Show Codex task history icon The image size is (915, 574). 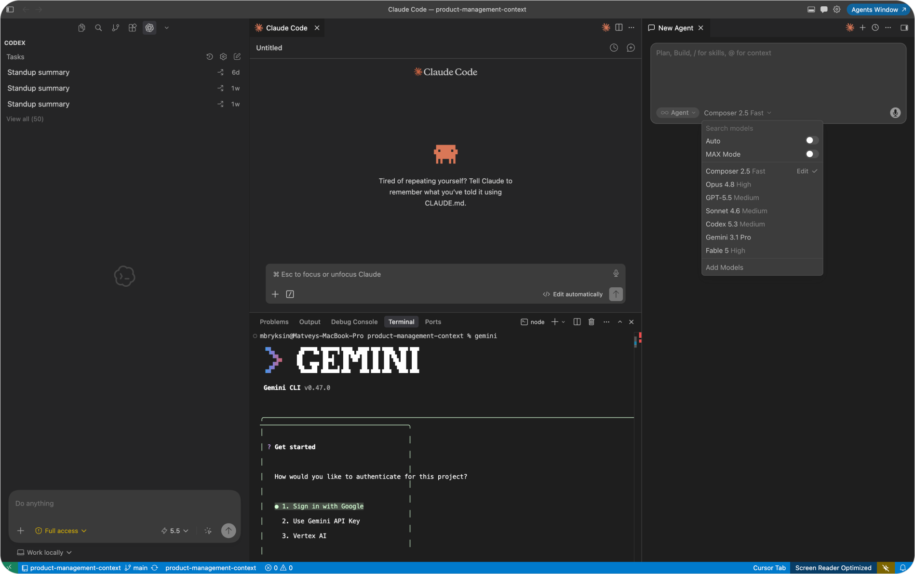pos(210,57)
